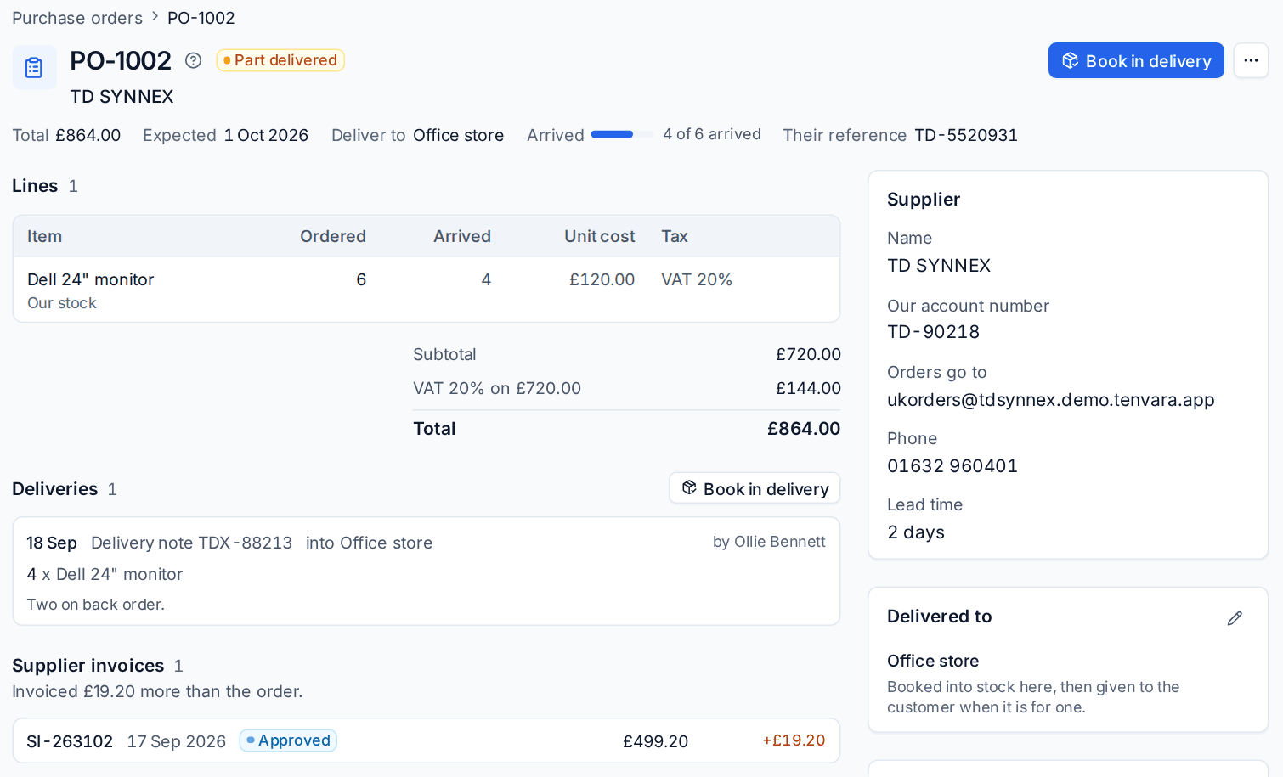
Task: Click the £864.00 total in totals table
Action: click(804, 429)
